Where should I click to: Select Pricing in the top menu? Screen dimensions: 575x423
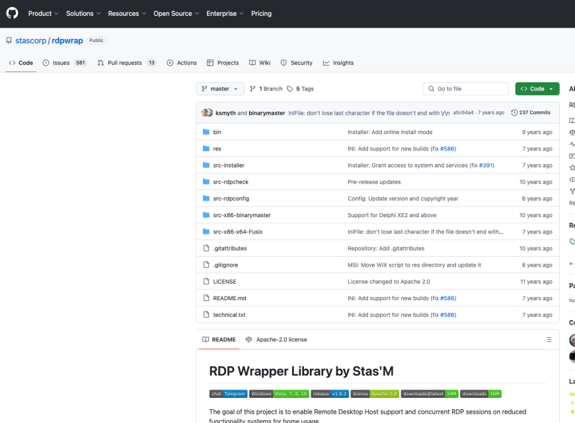click(261, 13)
